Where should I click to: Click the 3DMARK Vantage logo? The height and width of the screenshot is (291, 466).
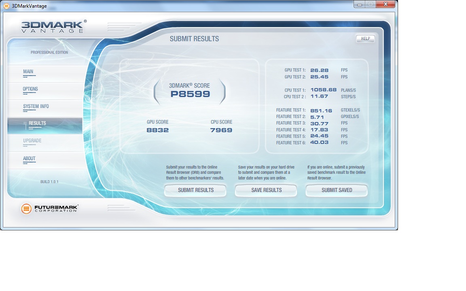pos(54,26)
